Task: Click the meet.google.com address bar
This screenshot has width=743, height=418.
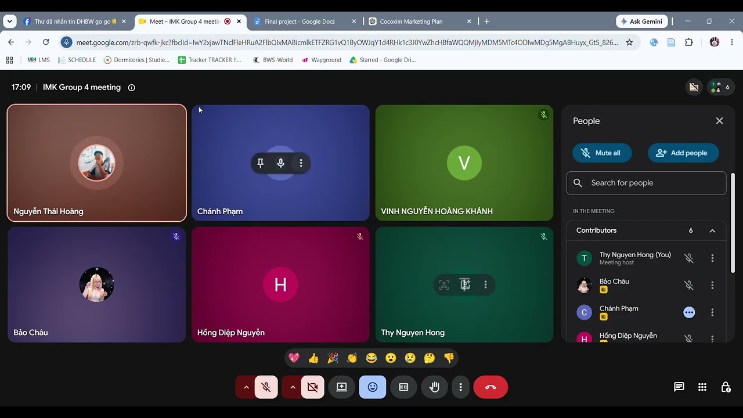Action: (347, 42)
